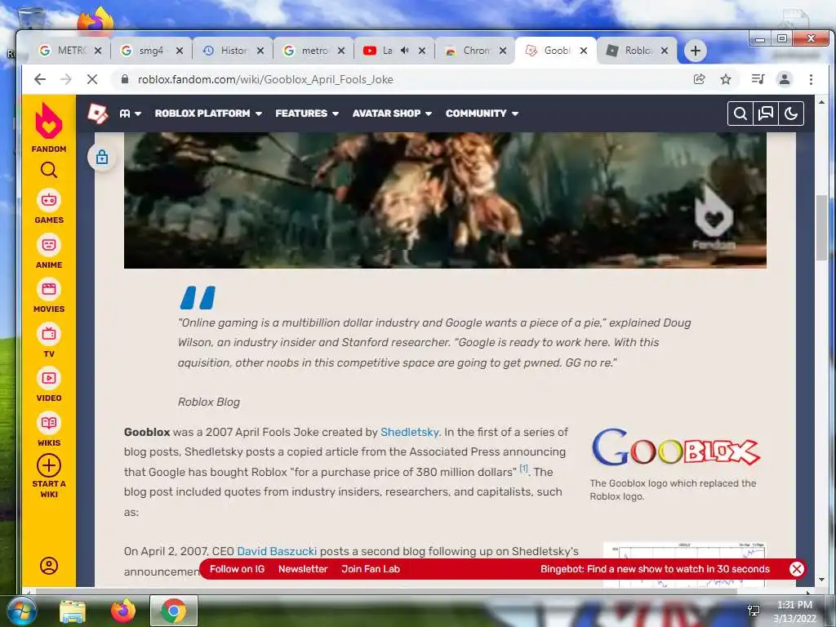Open the wiki search magnifier in header
Viewport: 836px width, 627px height.
point(740,113)
